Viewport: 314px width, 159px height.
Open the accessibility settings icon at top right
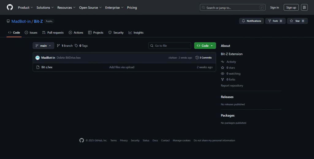(x=304, y=7)
